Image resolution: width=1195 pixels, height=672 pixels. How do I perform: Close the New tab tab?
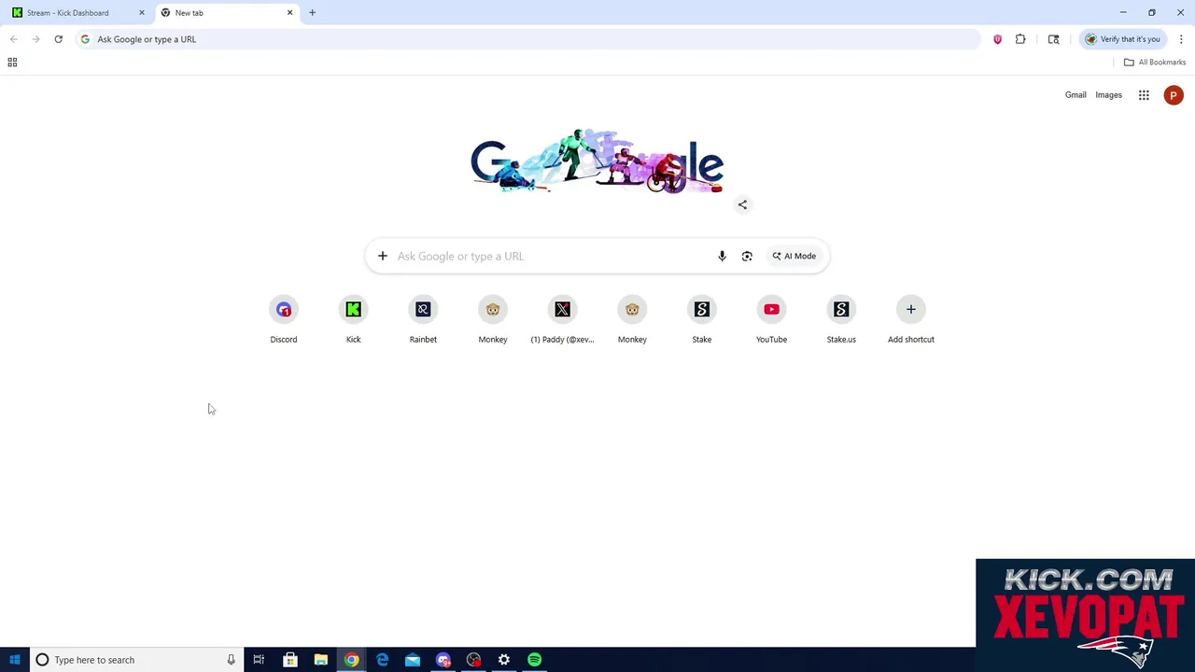[289, 13]
